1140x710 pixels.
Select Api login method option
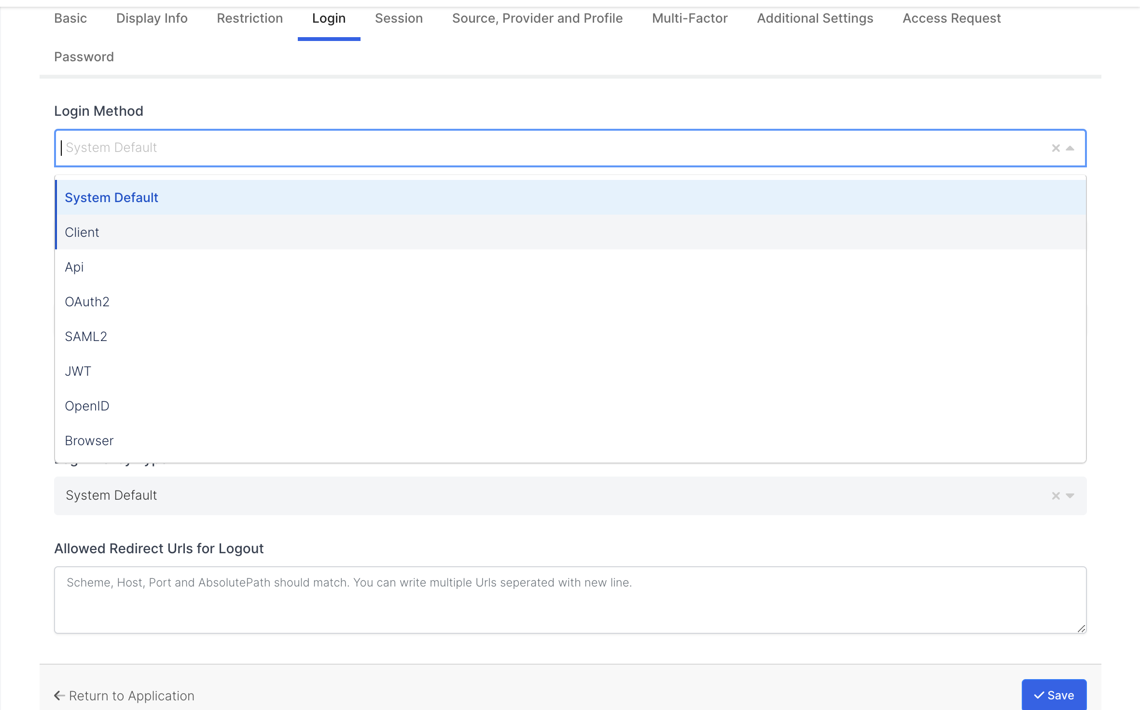[74, 267]
